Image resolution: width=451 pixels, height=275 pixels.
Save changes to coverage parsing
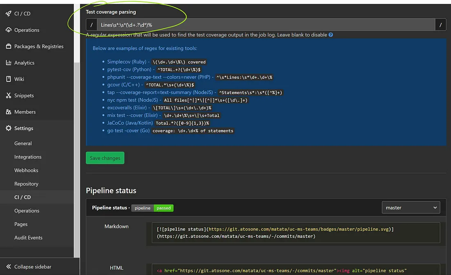tap(105, 158)
